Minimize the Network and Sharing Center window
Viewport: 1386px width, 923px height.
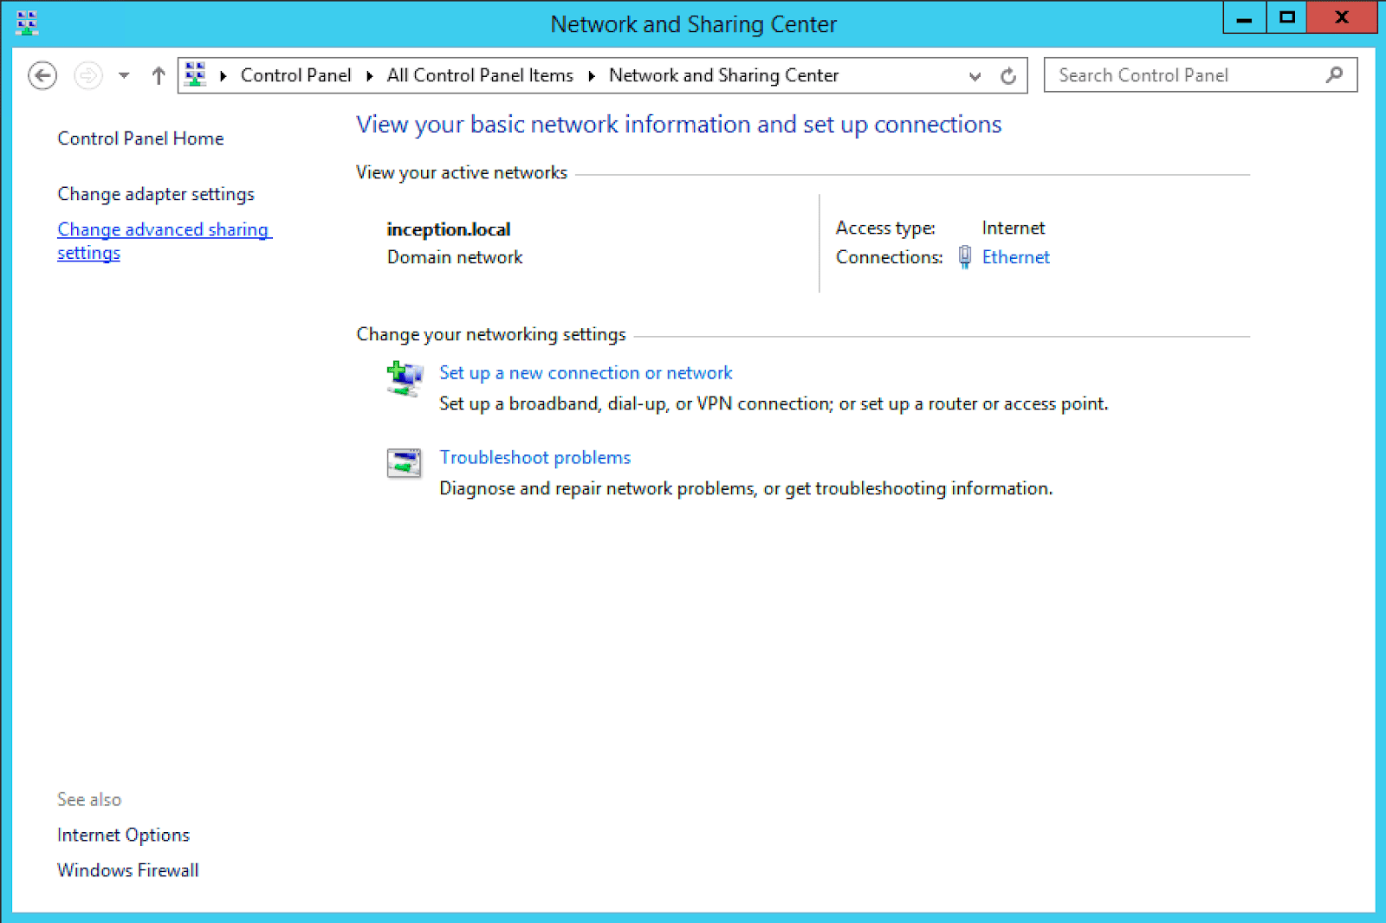coord(1245,17)
